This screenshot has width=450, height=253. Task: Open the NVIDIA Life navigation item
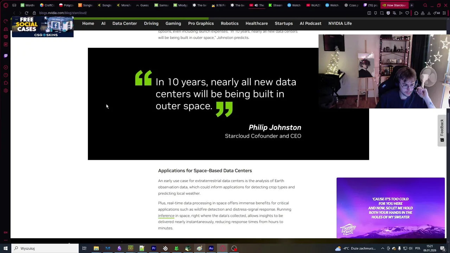point(340,24)
